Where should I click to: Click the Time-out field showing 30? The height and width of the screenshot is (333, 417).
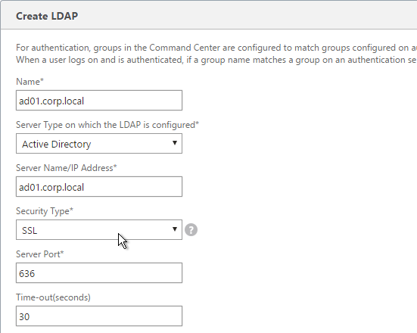coord(99,316)
